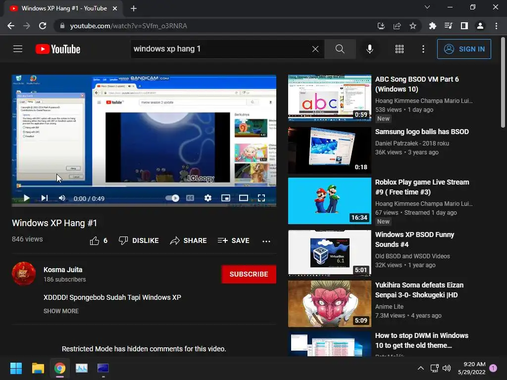Viewport: 507px width, 380px height.
Task: Clear the search box with X
Action: 315,49
